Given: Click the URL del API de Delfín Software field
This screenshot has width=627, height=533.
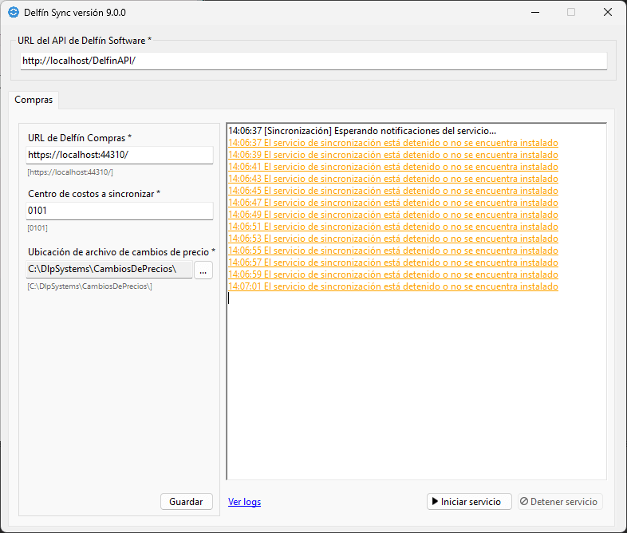Looking at the screenshot, I should [313, 61].
